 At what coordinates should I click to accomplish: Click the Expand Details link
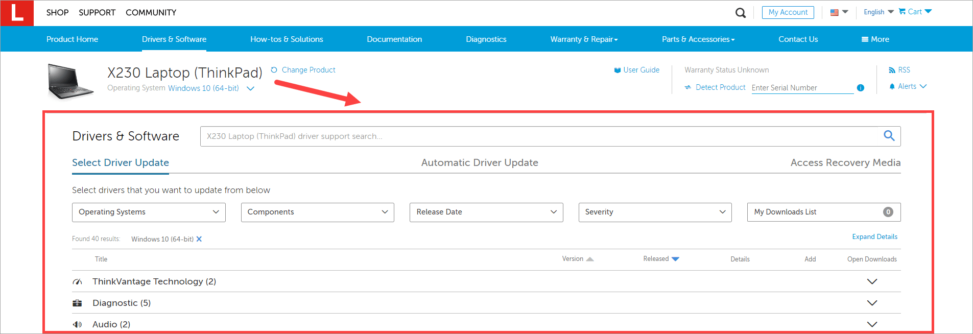coord(874,237)
